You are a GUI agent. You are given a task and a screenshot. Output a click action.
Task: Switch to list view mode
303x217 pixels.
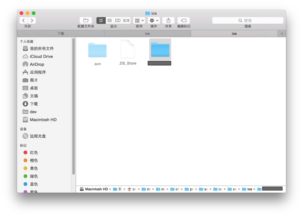tap(110, 20)
